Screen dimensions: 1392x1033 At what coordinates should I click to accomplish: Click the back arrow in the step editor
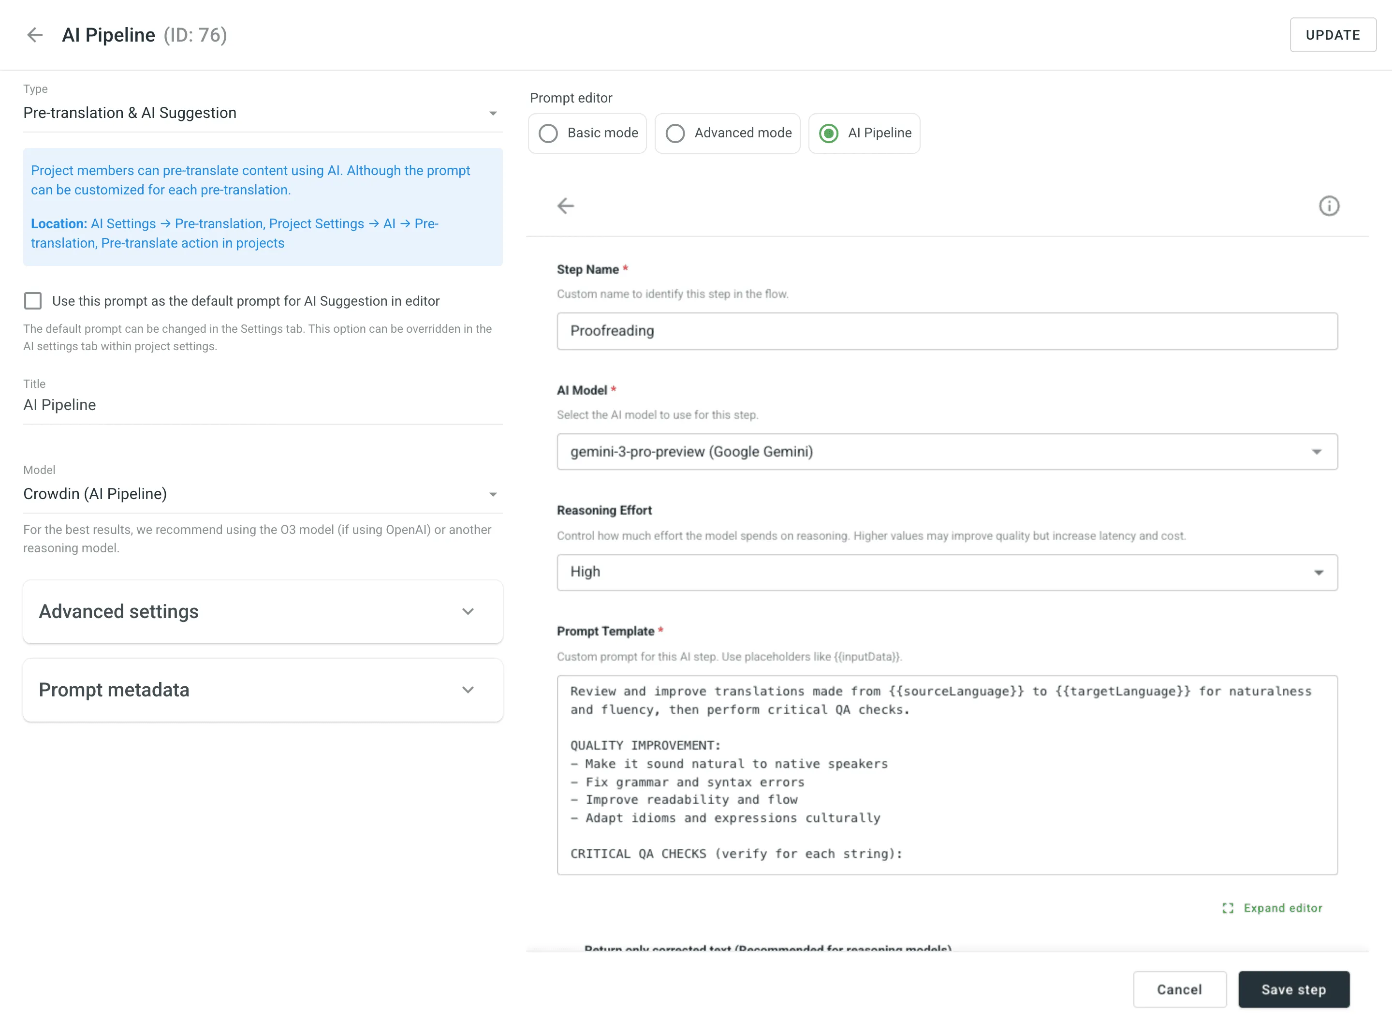[x=565, y=206]
